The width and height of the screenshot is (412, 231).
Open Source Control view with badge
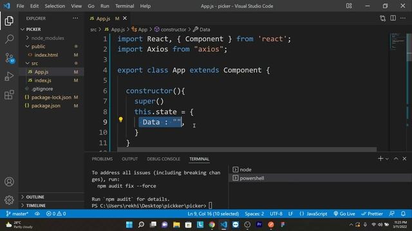click(10, 58)
